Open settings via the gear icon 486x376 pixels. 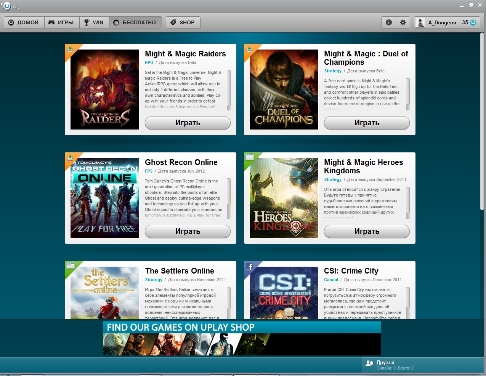tap(403, 22)
